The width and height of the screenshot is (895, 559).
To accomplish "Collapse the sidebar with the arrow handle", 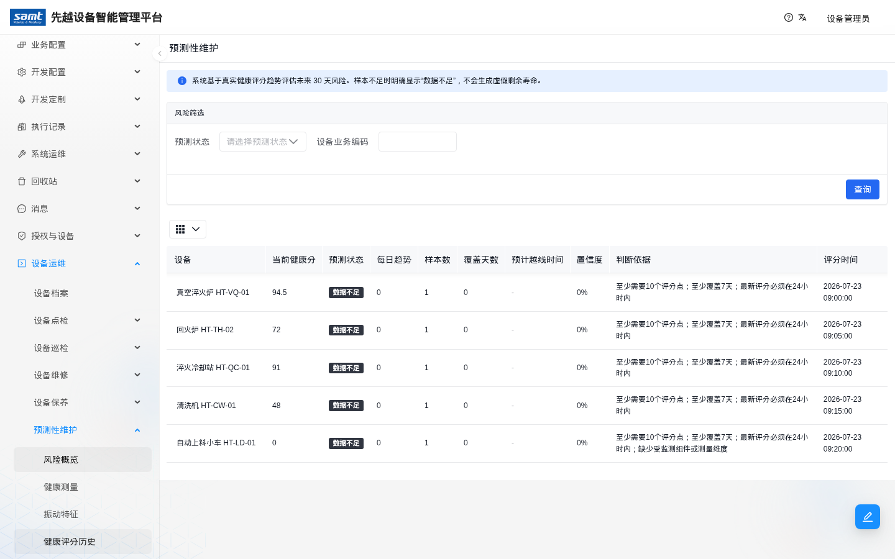I will [160, 53].
